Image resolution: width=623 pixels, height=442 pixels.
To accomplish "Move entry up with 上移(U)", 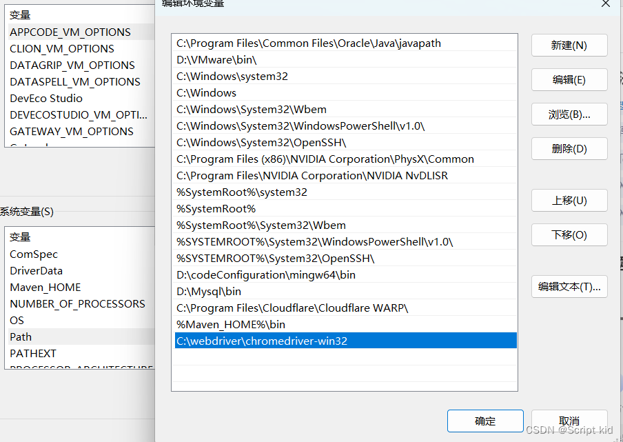I will 569,201.
